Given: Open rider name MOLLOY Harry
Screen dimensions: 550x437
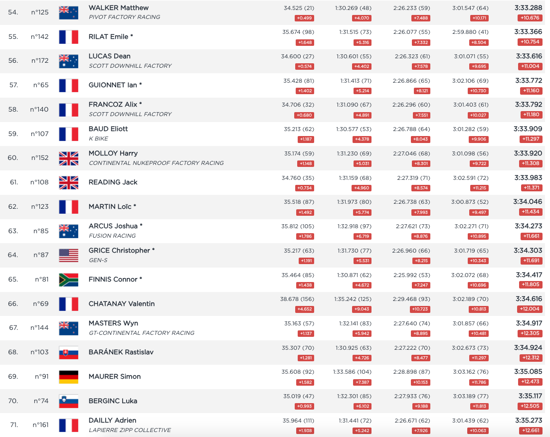Looking at the screenshot, I should pyautogui.click(x=113, y=153).
